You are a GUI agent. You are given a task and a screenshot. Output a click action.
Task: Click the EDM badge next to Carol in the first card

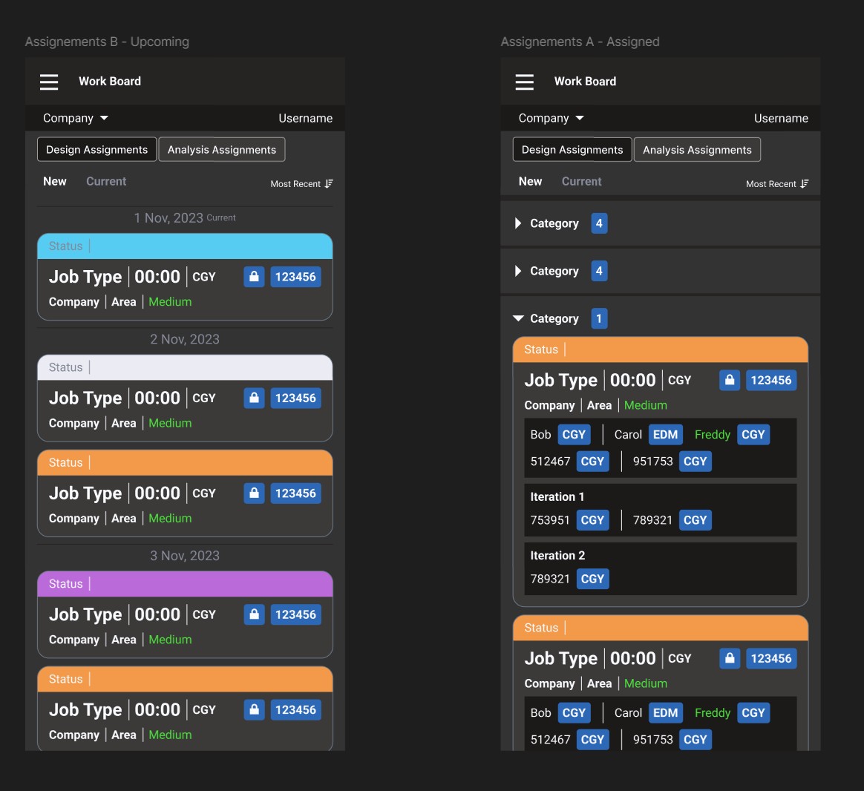[666, 435]
